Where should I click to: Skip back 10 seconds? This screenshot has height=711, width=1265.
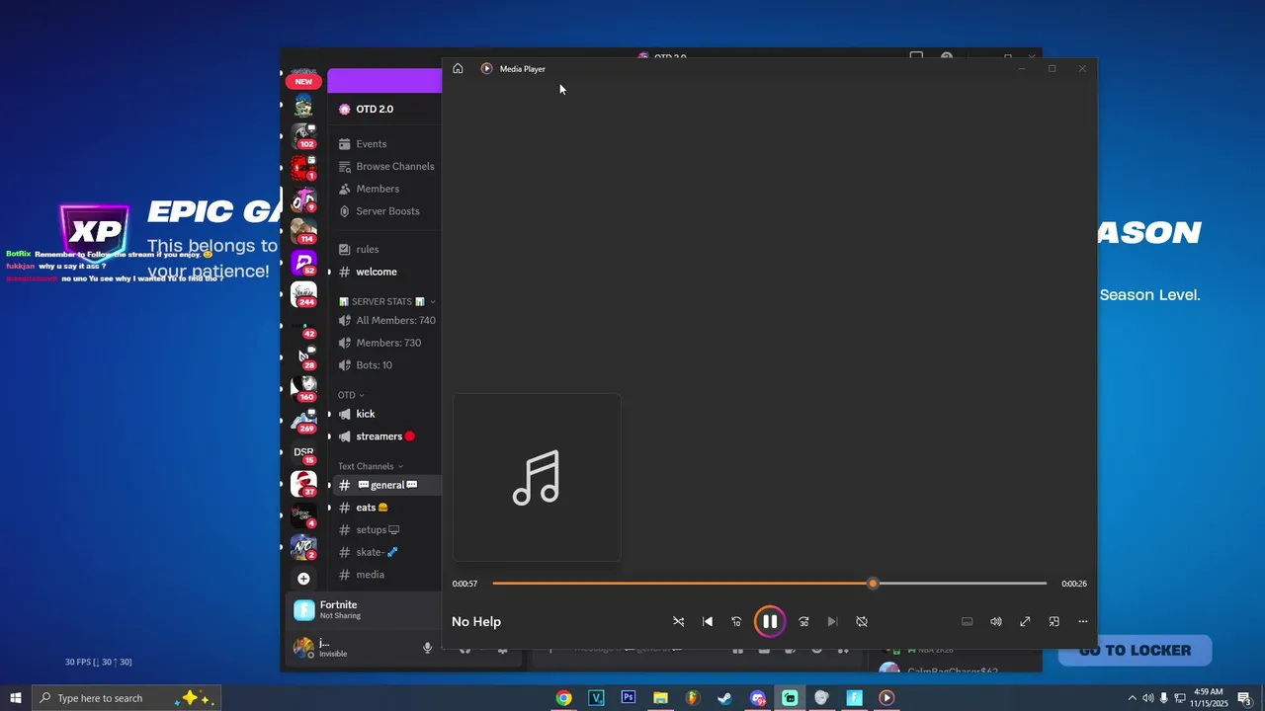point(736,621)
